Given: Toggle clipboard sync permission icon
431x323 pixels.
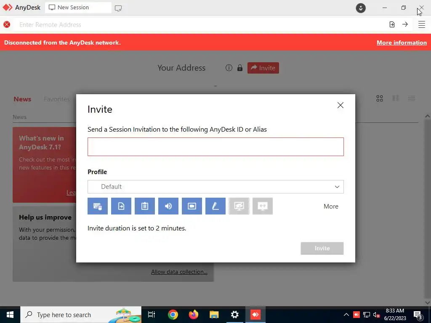Looking at the screenshot, I should tap(145, 206).
